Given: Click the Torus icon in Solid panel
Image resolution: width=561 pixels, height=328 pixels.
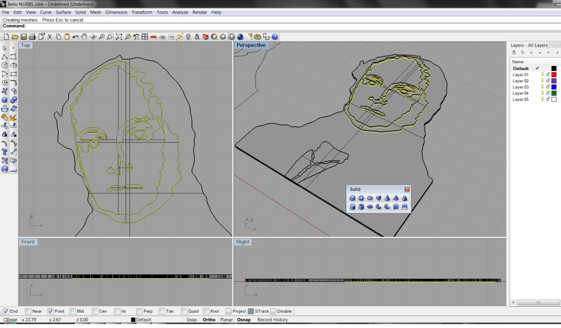Looking at the screenshot, I should 369,207.
